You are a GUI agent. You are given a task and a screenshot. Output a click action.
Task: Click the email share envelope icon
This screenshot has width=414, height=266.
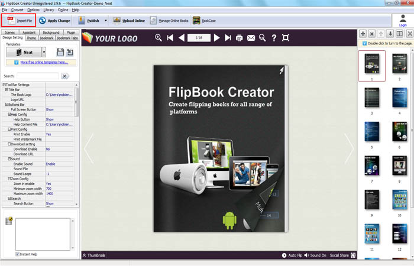(251, 38)
